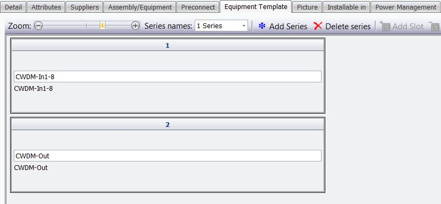Click the CWDM-In1-8 input field

tap(167, 76)
